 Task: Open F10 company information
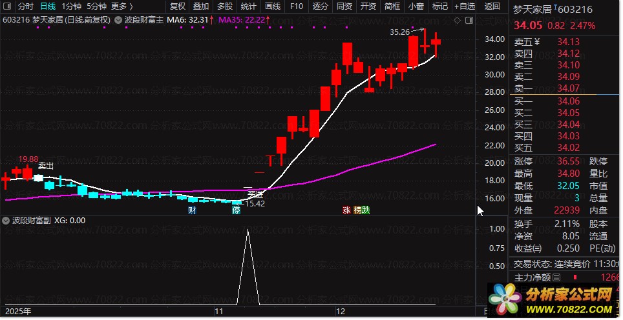pyautogui.click(x=297, y=6)
